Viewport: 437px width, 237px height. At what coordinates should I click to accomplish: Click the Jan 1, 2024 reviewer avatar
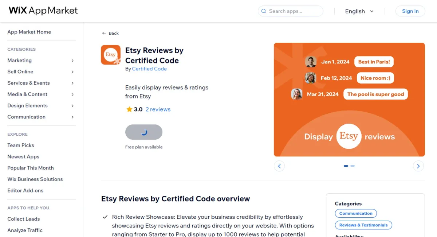tap(311, 62)
